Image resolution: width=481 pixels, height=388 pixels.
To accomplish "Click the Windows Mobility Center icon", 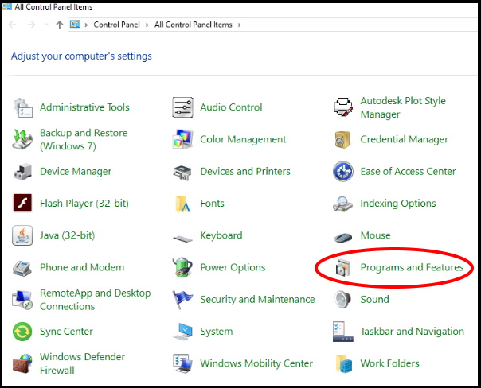I will [x=182, y=363].
